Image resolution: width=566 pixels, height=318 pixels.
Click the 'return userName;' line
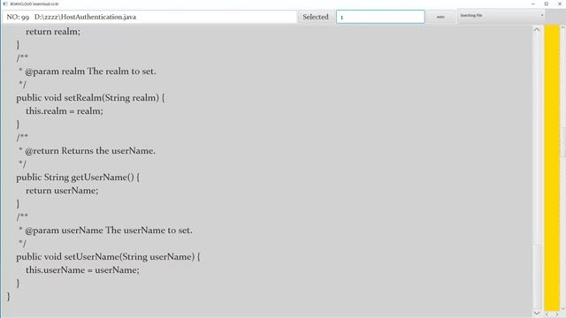pyautogui.click(x=62, y=191)
